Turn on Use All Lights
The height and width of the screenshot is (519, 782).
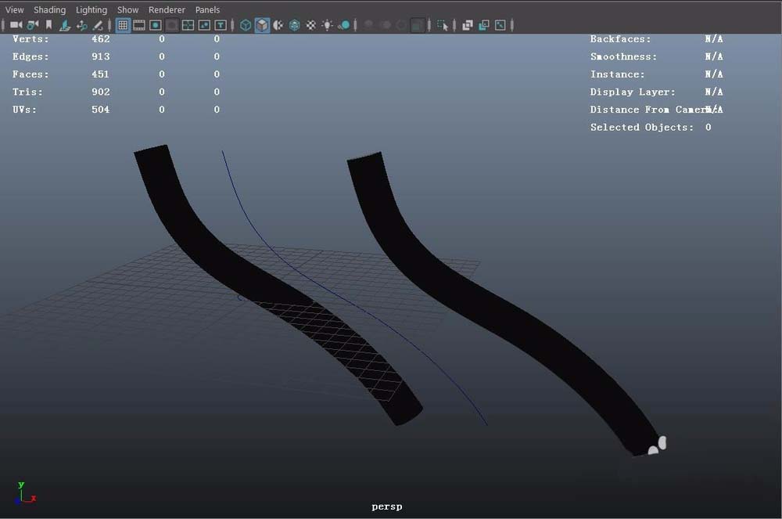tap(327, 25)
